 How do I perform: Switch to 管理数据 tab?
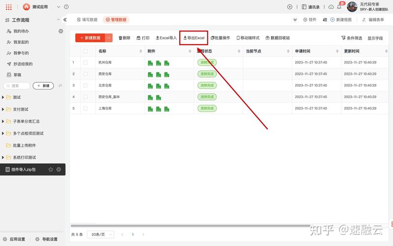tap(116, 20)
